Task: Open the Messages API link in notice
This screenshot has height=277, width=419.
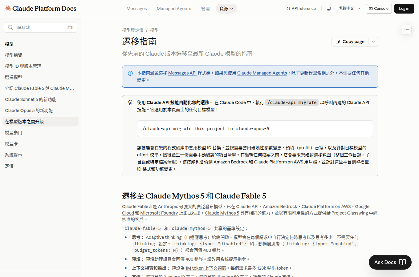Action: pos(182,73)
